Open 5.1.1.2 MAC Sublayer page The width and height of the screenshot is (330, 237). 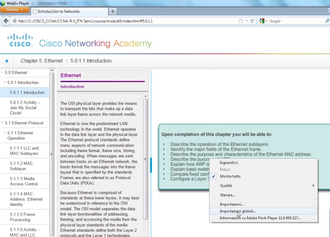[x=24, y=166]
